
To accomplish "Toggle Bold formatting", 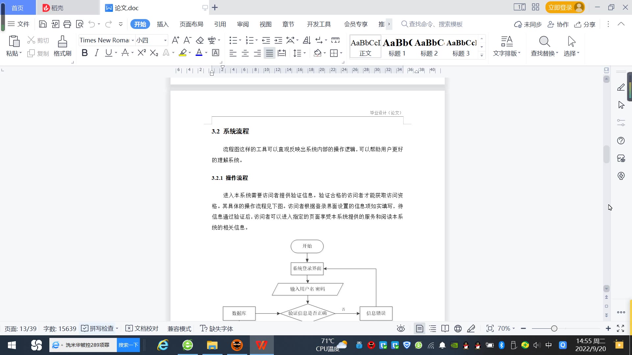I will pos(85,53).
